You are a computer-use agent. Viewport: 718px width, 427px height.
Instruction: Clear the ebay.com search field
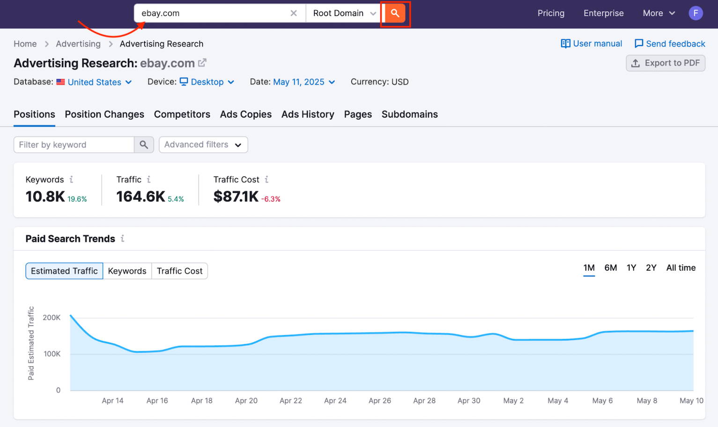(x=294, y=14)
